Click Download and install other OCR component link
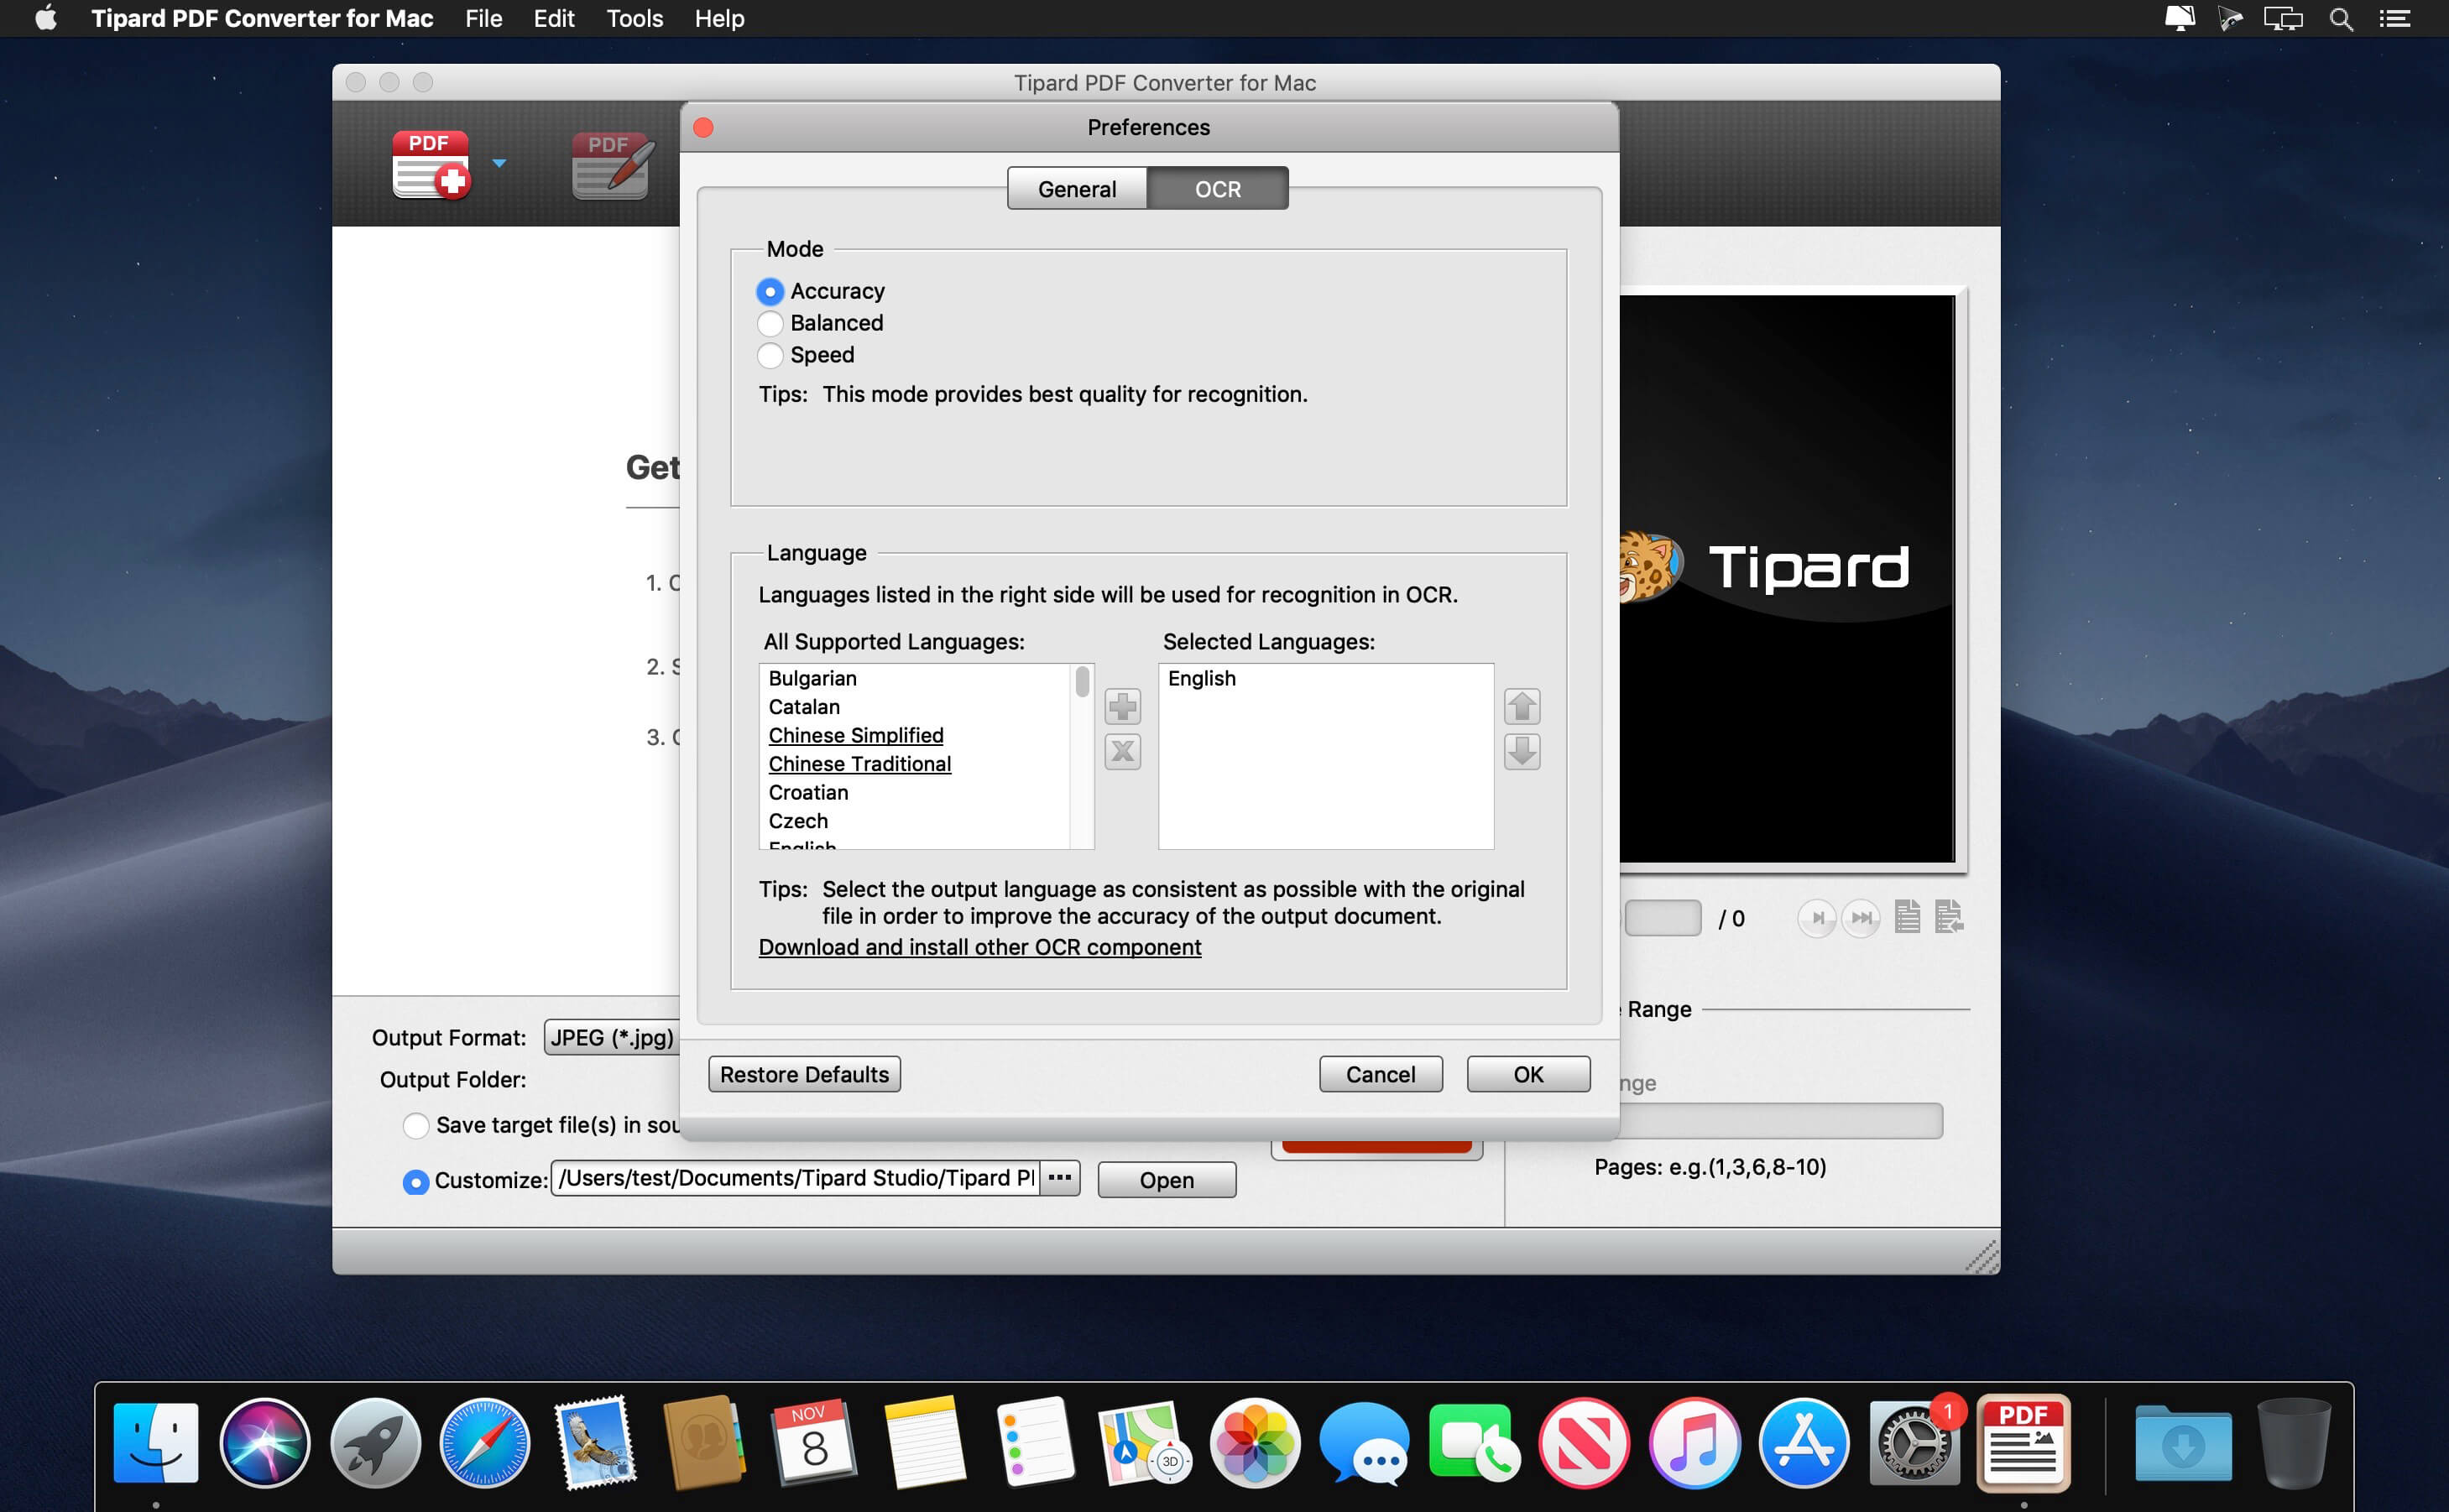The height and width of the screenshot is (1512, 2449). click(x=979, y=947)
